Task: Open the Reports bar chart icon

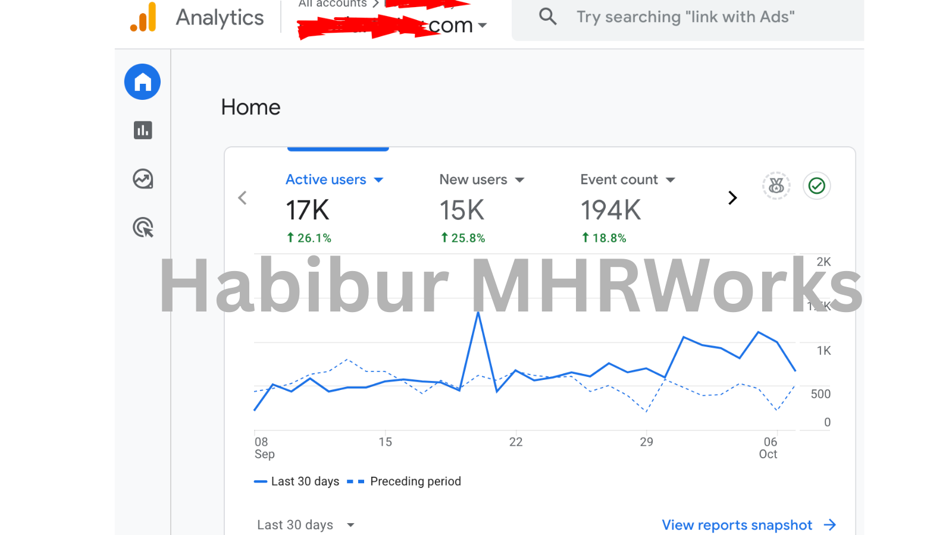Action: point(143,130)
